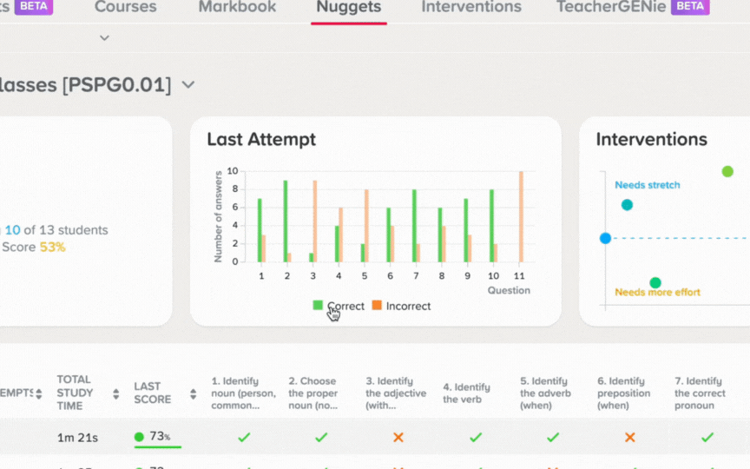Sort by Total Study Time arrows
The width and height of the screenshot is (750, 469).
pos(115,393)
